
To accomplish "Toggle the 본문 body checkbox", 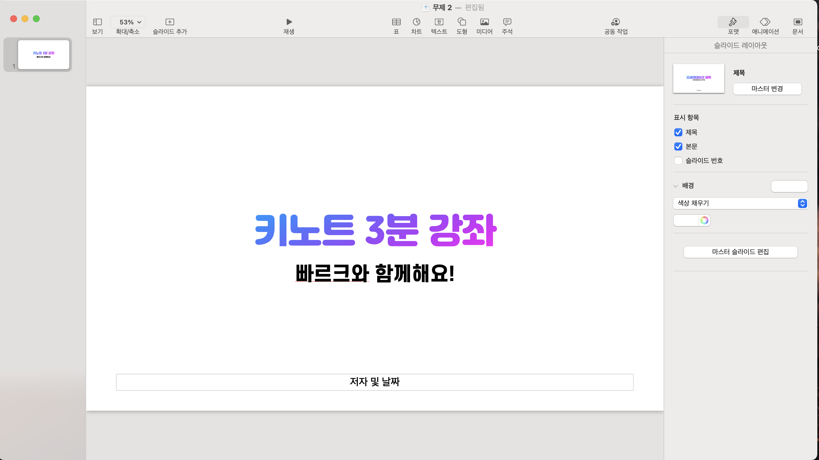I will 678,146.
